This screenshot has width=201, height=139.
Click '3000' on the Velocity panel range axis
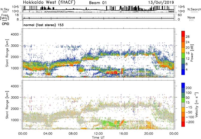(x=15, y=97)
